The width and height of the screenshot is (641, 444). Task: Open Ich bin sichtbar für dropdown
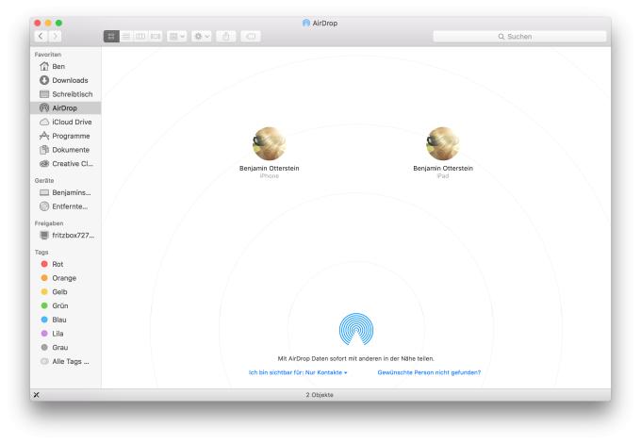[298, 372]
